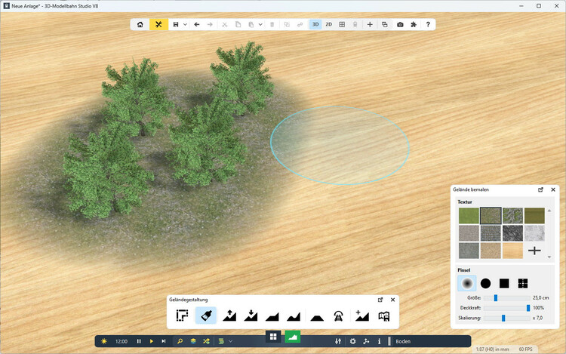The height and width of the screenshot is (354, 566).
Task: Click the plugins puzzle piece icon
Action: (414, 24)
